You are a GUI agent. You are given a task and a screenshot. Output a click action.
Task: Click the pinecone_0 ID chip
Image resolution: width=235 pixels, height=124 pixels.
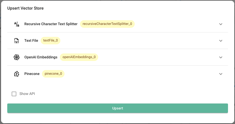click(53, 74)
